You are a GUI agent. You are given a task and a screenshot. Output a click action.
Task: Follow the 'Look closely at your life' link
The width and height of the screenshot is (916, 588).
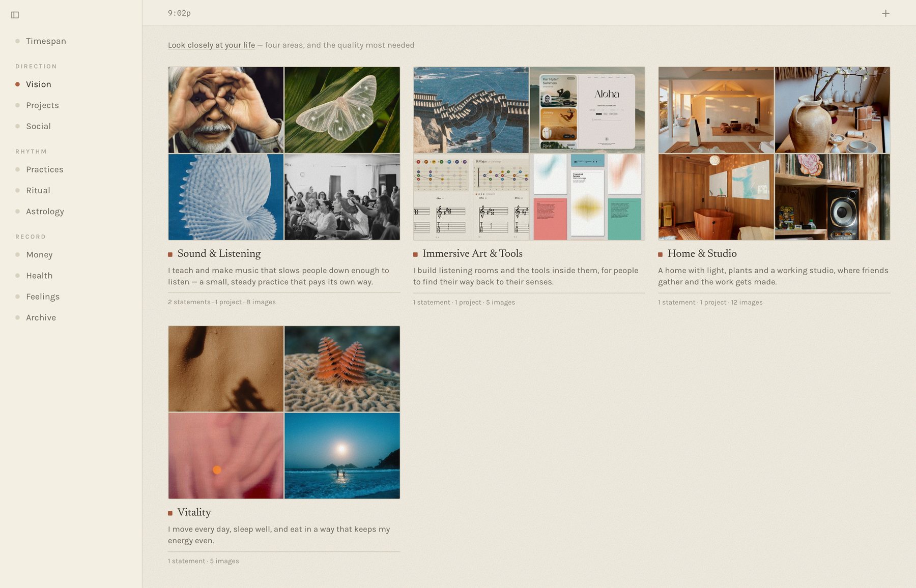(x=211, y=45)
